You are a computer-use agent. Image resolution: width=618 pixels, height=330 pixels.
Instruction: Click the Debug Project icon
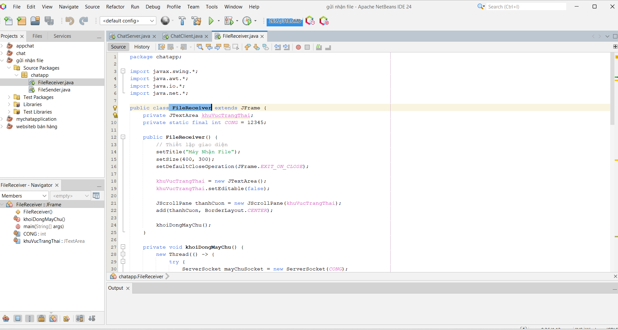pyautogui.click(x=229, y=21)
